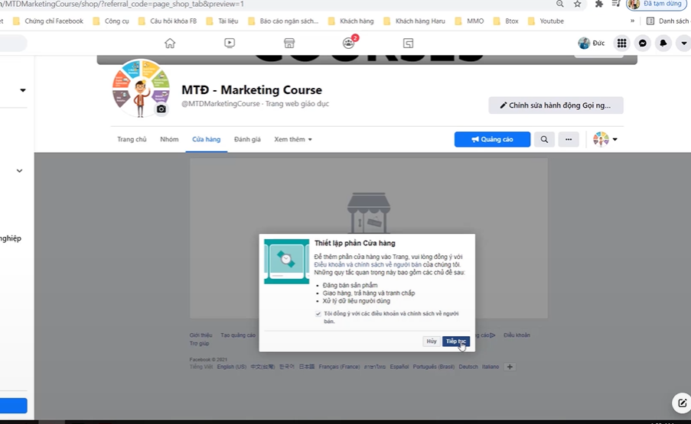Open the Trợ giúp footer link
The width and height of the screenshot is (691, 424).
pos(199,344)
